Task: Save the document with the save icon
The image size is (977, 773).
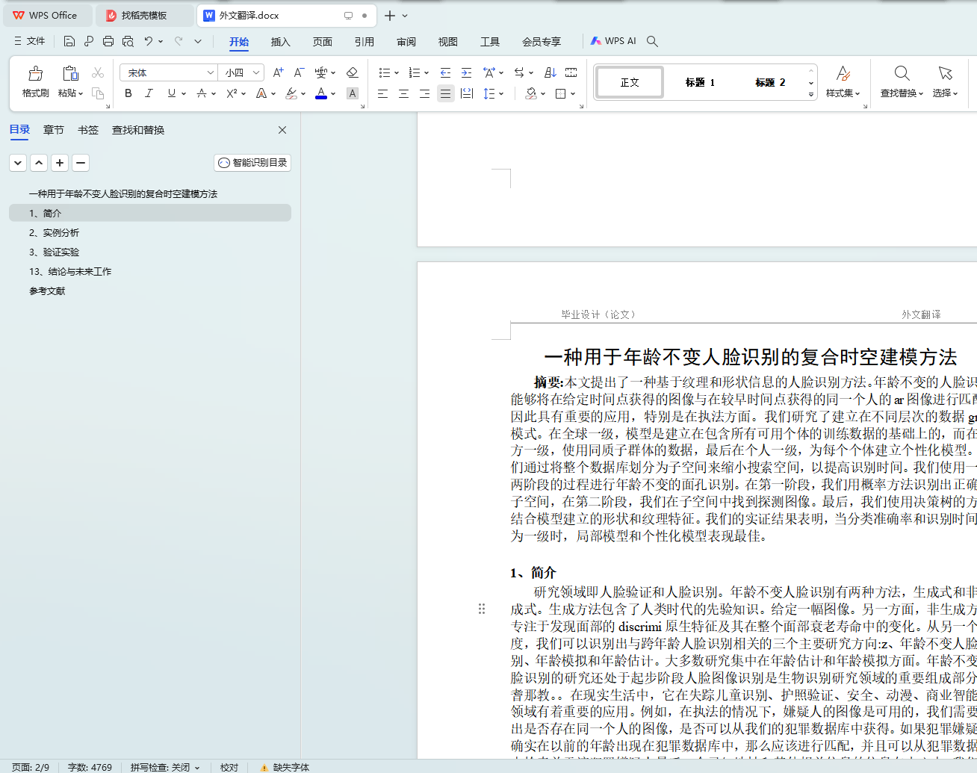Action: pyautogui.click(x=69, y=41)
